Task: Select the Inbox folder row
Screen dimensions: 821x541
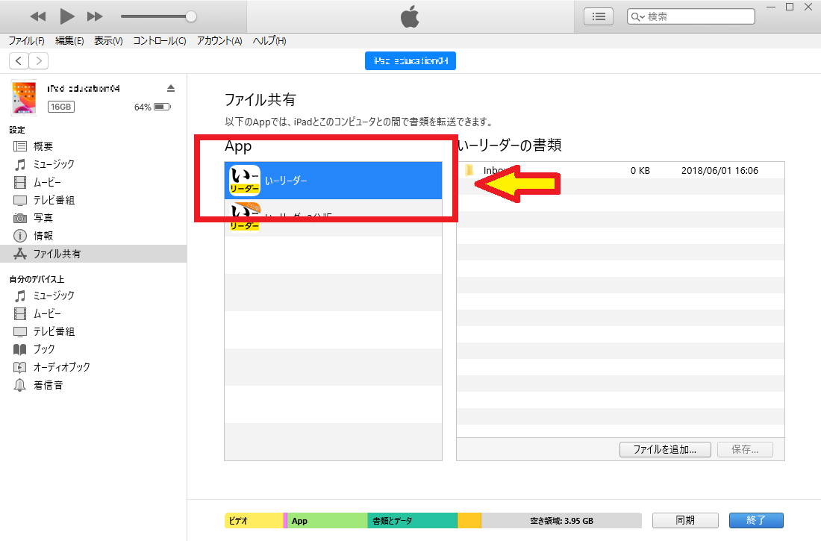Action: 620,170
